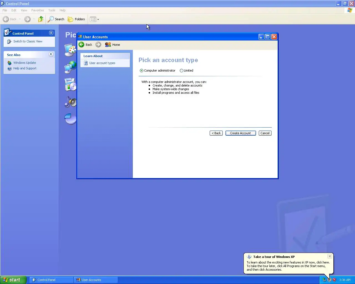The height and width of the screenshot is (284, 355).
Task: Open the Sounds and Audio music note icon
Action: 70,102
